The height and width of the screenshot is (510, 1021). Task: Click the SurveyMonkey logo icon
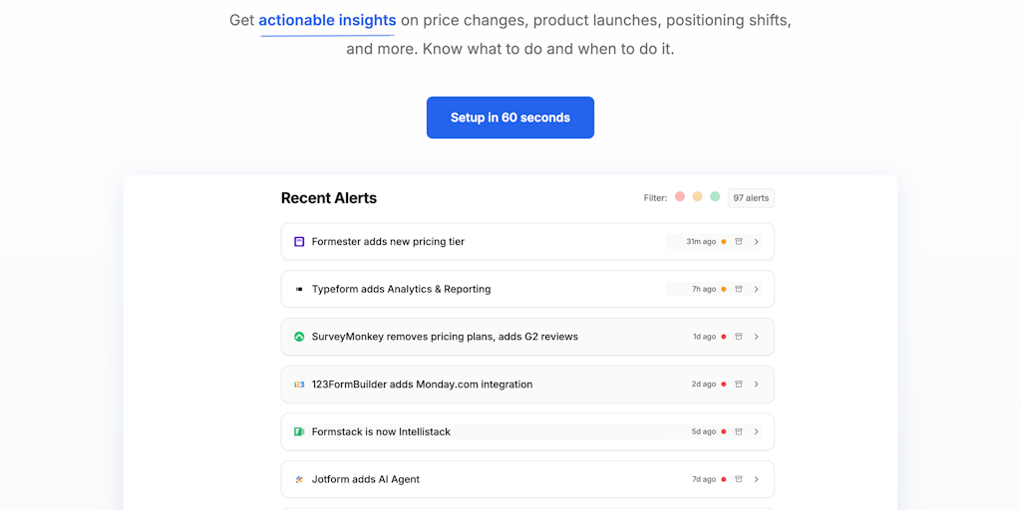[299, 337]
